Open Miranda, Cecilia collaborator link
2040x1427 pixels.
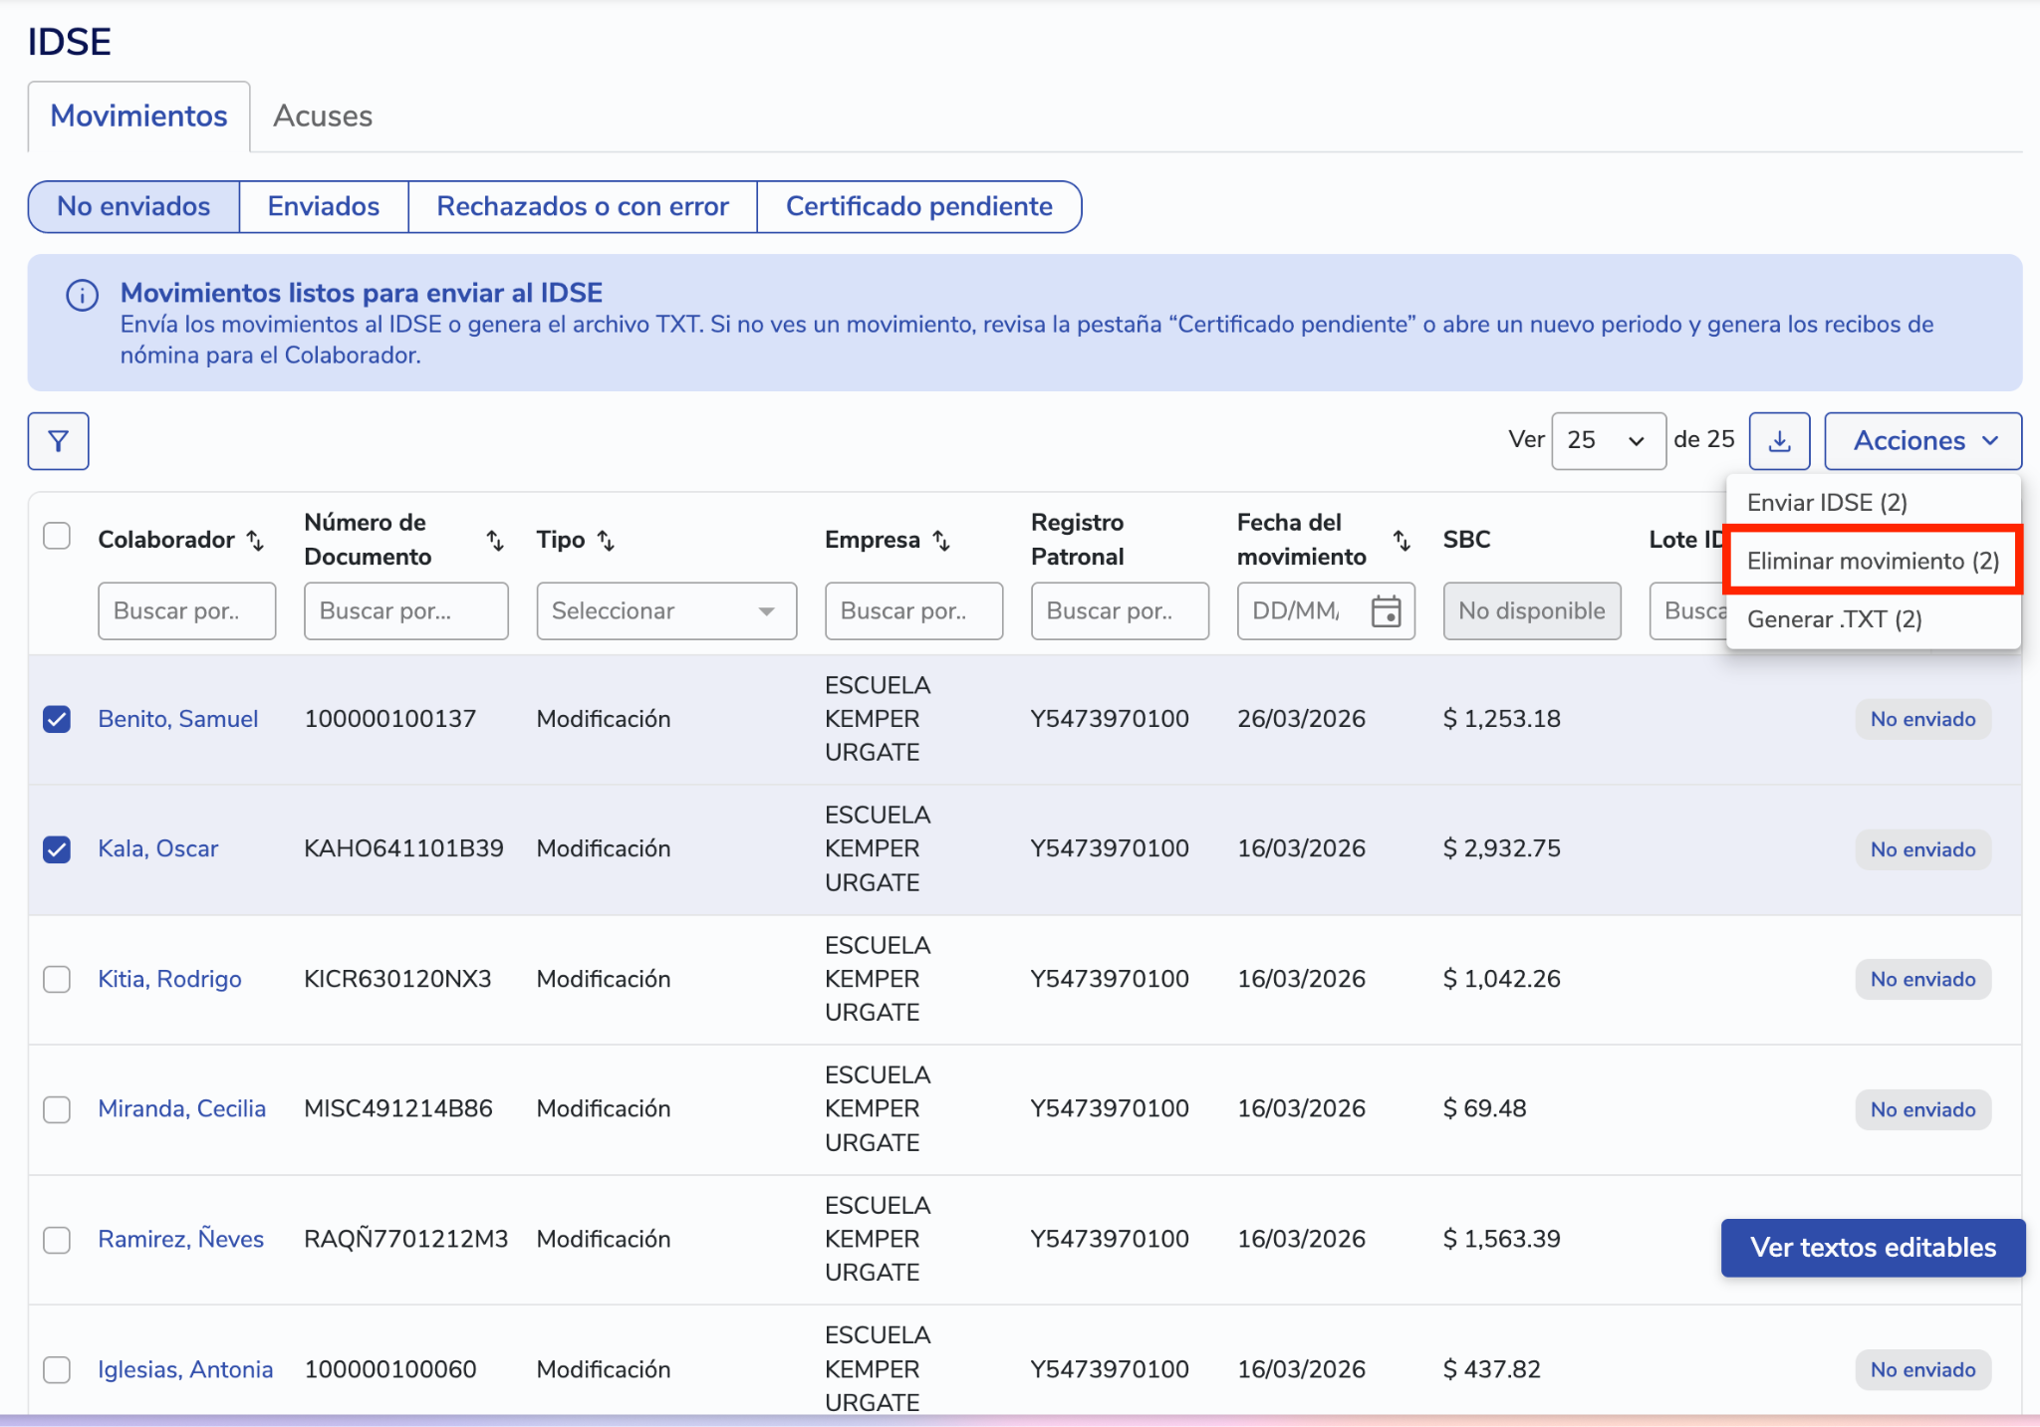(x=182, y=1108)
